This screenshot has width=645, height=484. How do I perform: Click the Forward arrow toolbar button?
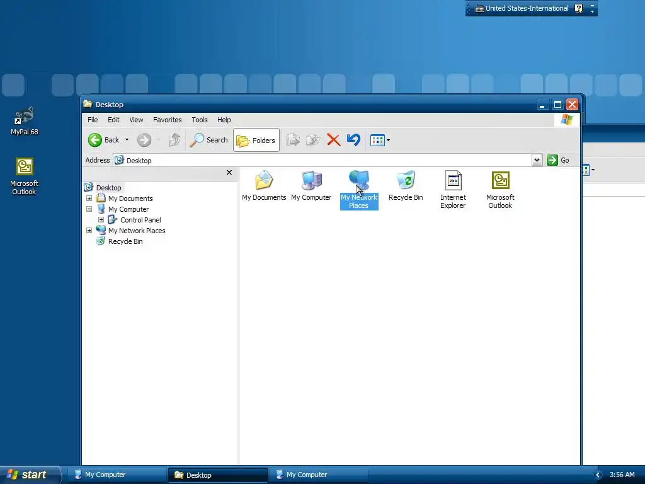point(144,140)
